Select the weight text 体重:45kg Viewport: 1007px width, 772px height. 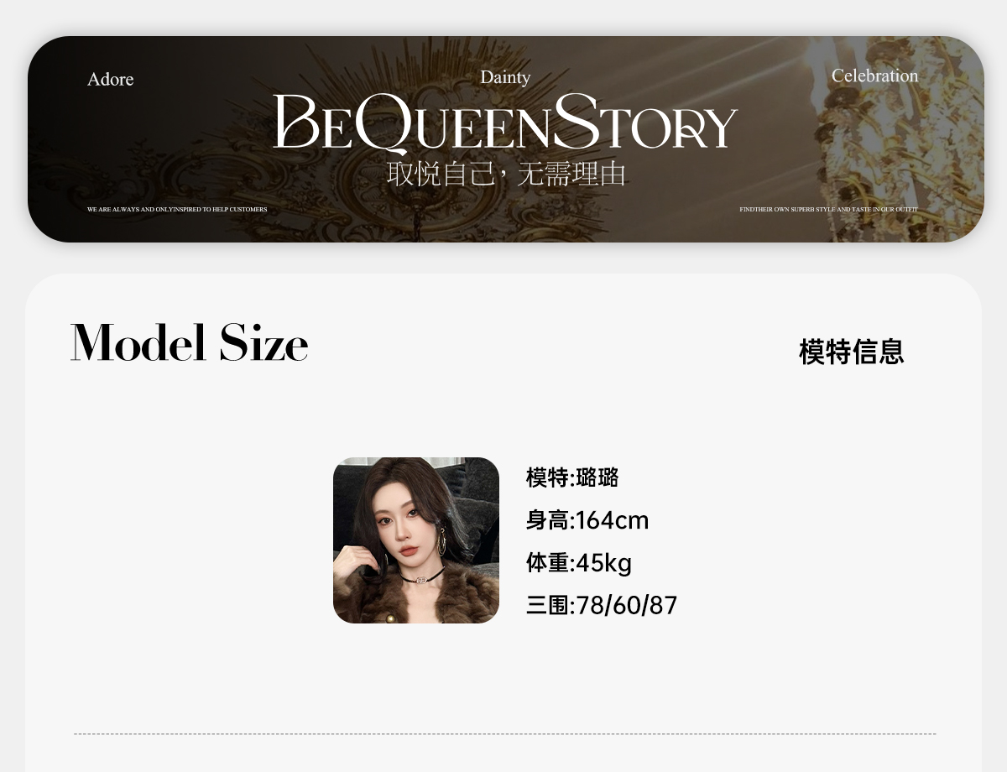tap(579, 562)
